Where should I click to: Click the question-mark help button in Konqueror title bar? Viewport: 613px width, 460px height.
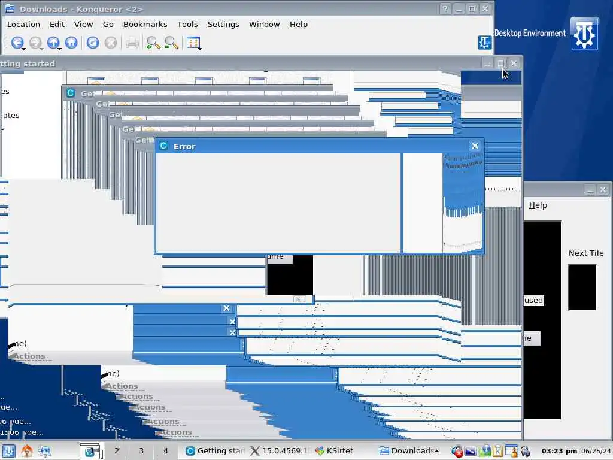(445, 8)
